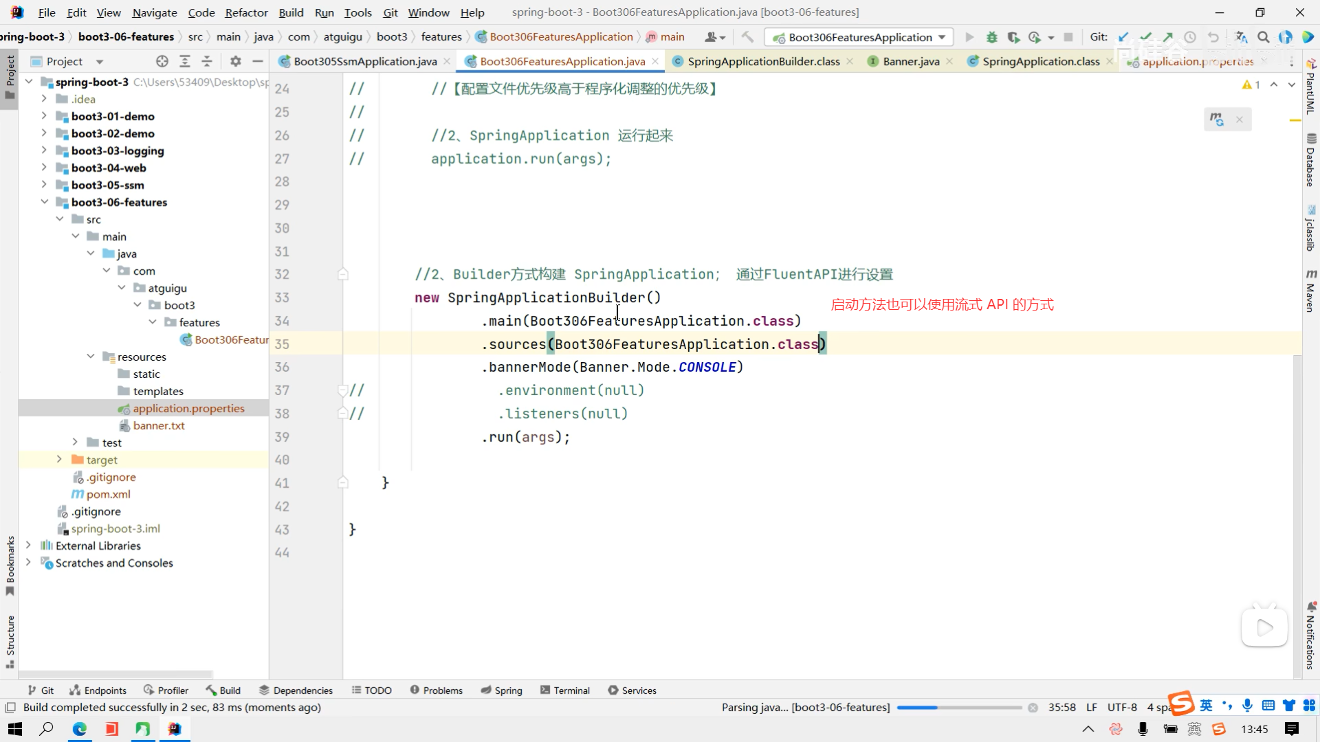Open Project panel settings gear
Screen dimensions: 1320x742
236,61
